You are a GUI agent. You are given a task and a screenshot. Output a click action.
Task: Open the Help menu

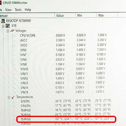pos(28,10)
